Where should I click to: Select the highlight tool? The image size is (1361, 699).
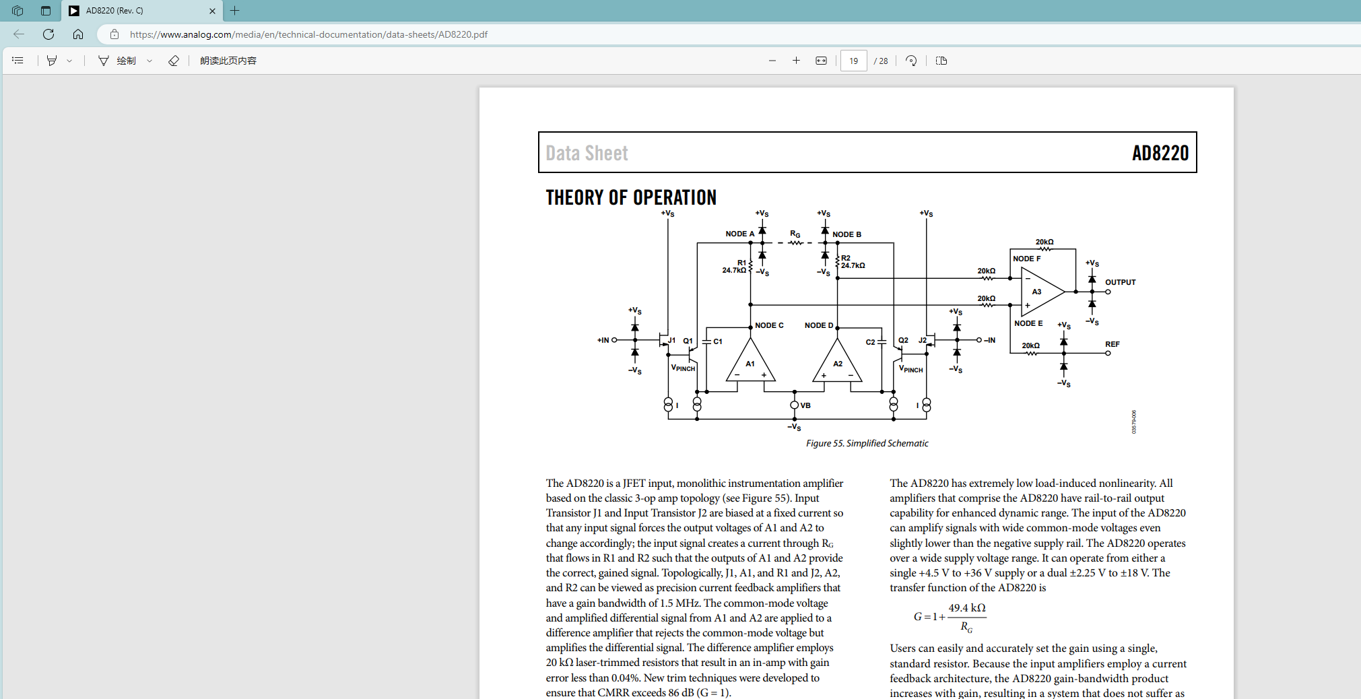(52, 61)
